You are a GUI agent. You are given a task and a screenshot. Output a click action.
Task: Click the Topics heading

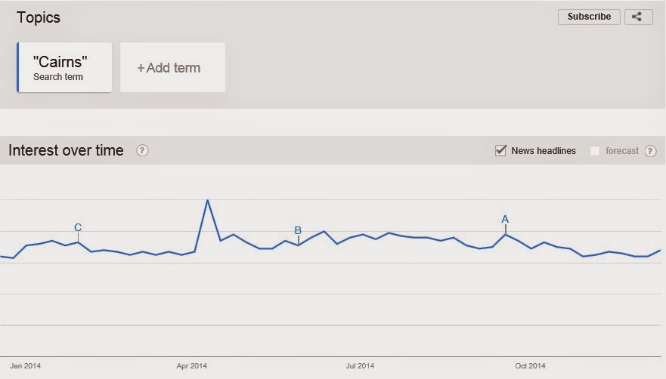click(x=39, y=18)
